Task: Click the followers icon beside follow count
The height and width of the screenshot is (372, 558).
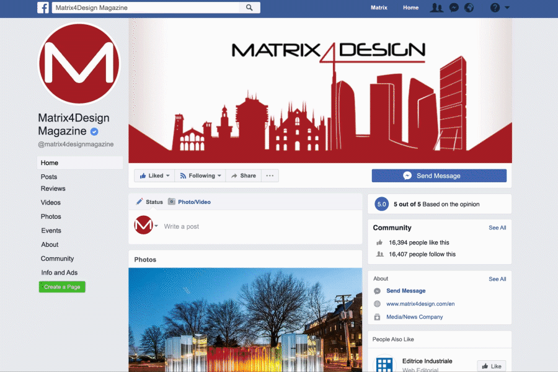Action: [x=379, y=254]
